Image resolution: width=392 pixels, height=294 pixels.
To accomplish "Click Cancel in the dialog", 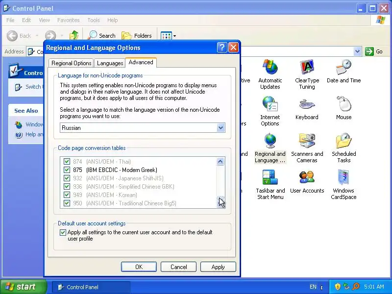I will 178,267.
